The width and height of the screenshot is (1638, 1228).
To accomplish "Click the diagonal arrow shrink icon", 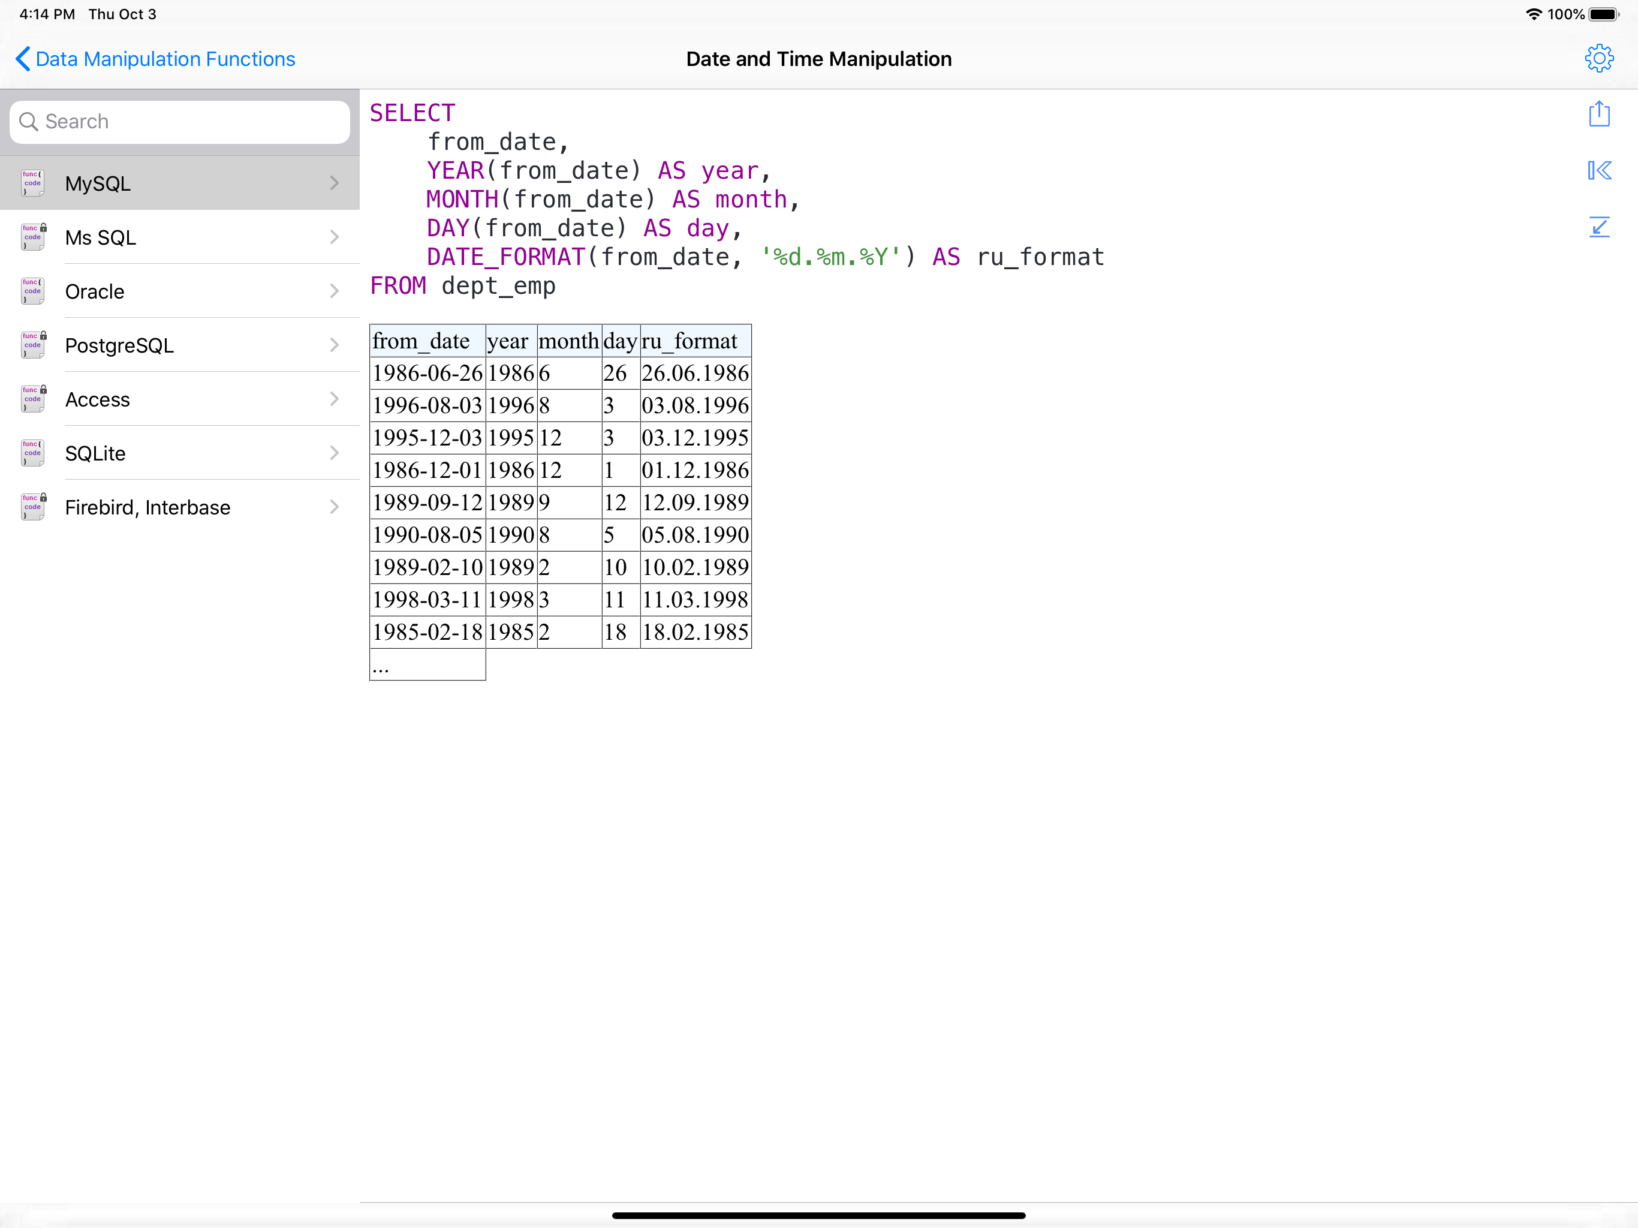I will [1599, 227].
